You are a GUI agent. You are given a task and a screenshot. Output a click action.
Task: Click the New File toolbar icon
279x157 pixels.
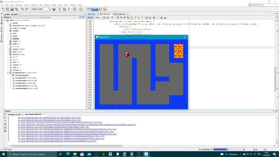(x=3, y=9)
